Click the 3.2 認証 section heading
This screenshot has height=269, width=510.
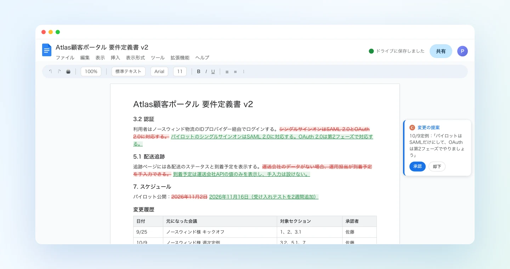(x=144, y=119)
